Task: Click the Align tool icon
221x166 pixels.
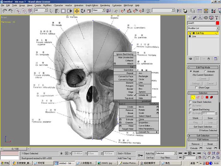Action: coord(185,11)
